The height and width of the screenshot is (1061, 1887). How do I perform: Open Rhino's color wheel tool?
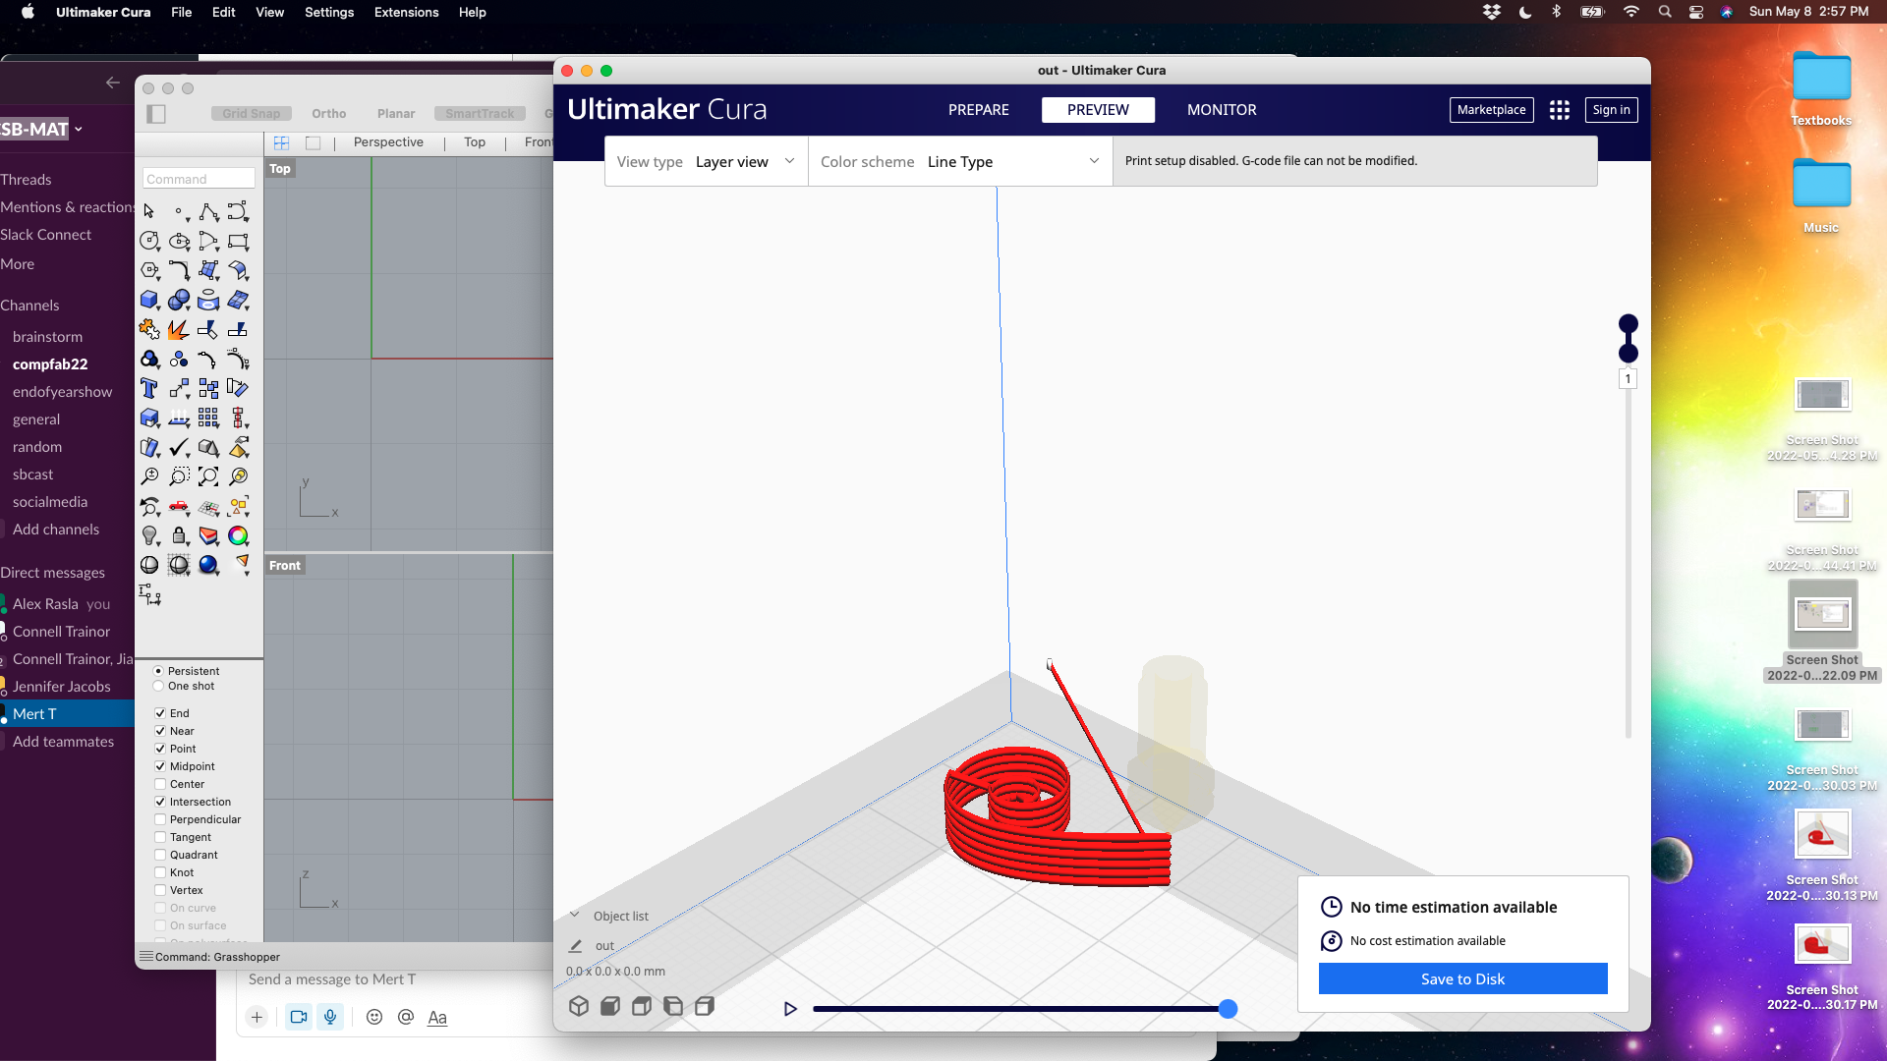click(239, 535)
